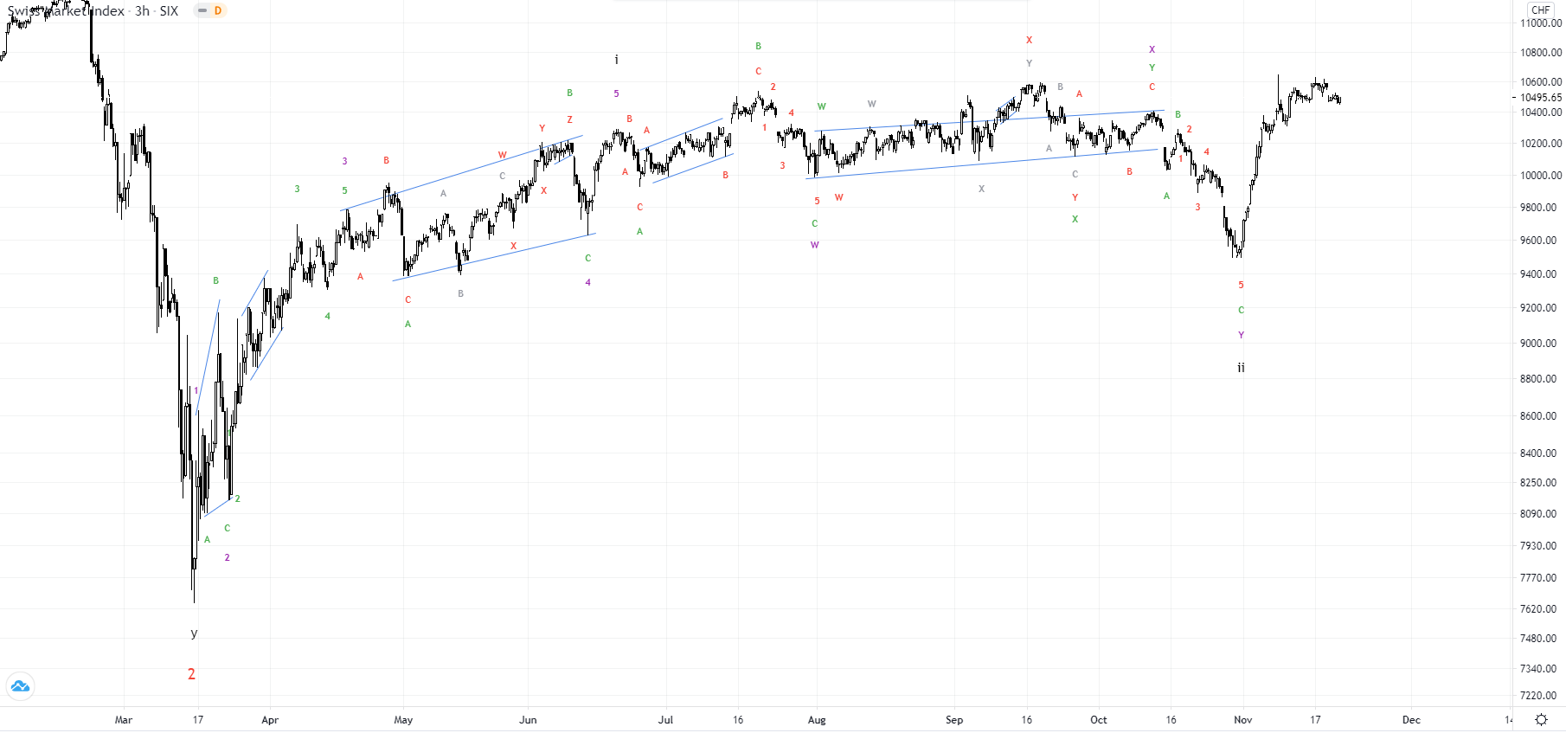The width and height of the screenshot is (1566, 733).
Task: Select the purple 4 label in June
Action: pyautogui.click(x=587, y=282)
